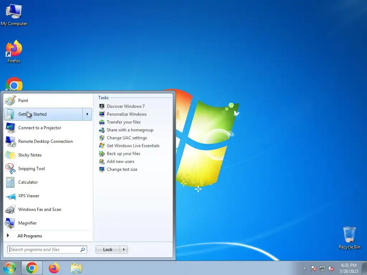Open the XPS Viewer icon

pyautogui.click(x=10, y=196)
